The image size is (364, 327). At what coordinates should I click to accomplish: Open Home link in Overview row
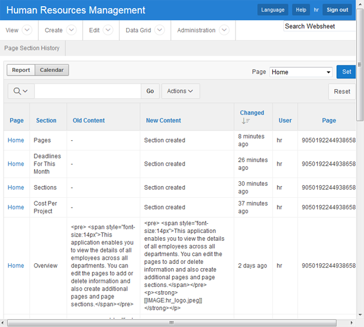point(16,266)
